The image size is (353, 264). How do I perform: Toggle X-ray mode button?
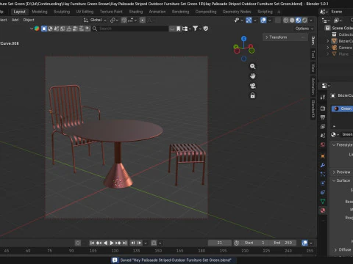(277, 21)
